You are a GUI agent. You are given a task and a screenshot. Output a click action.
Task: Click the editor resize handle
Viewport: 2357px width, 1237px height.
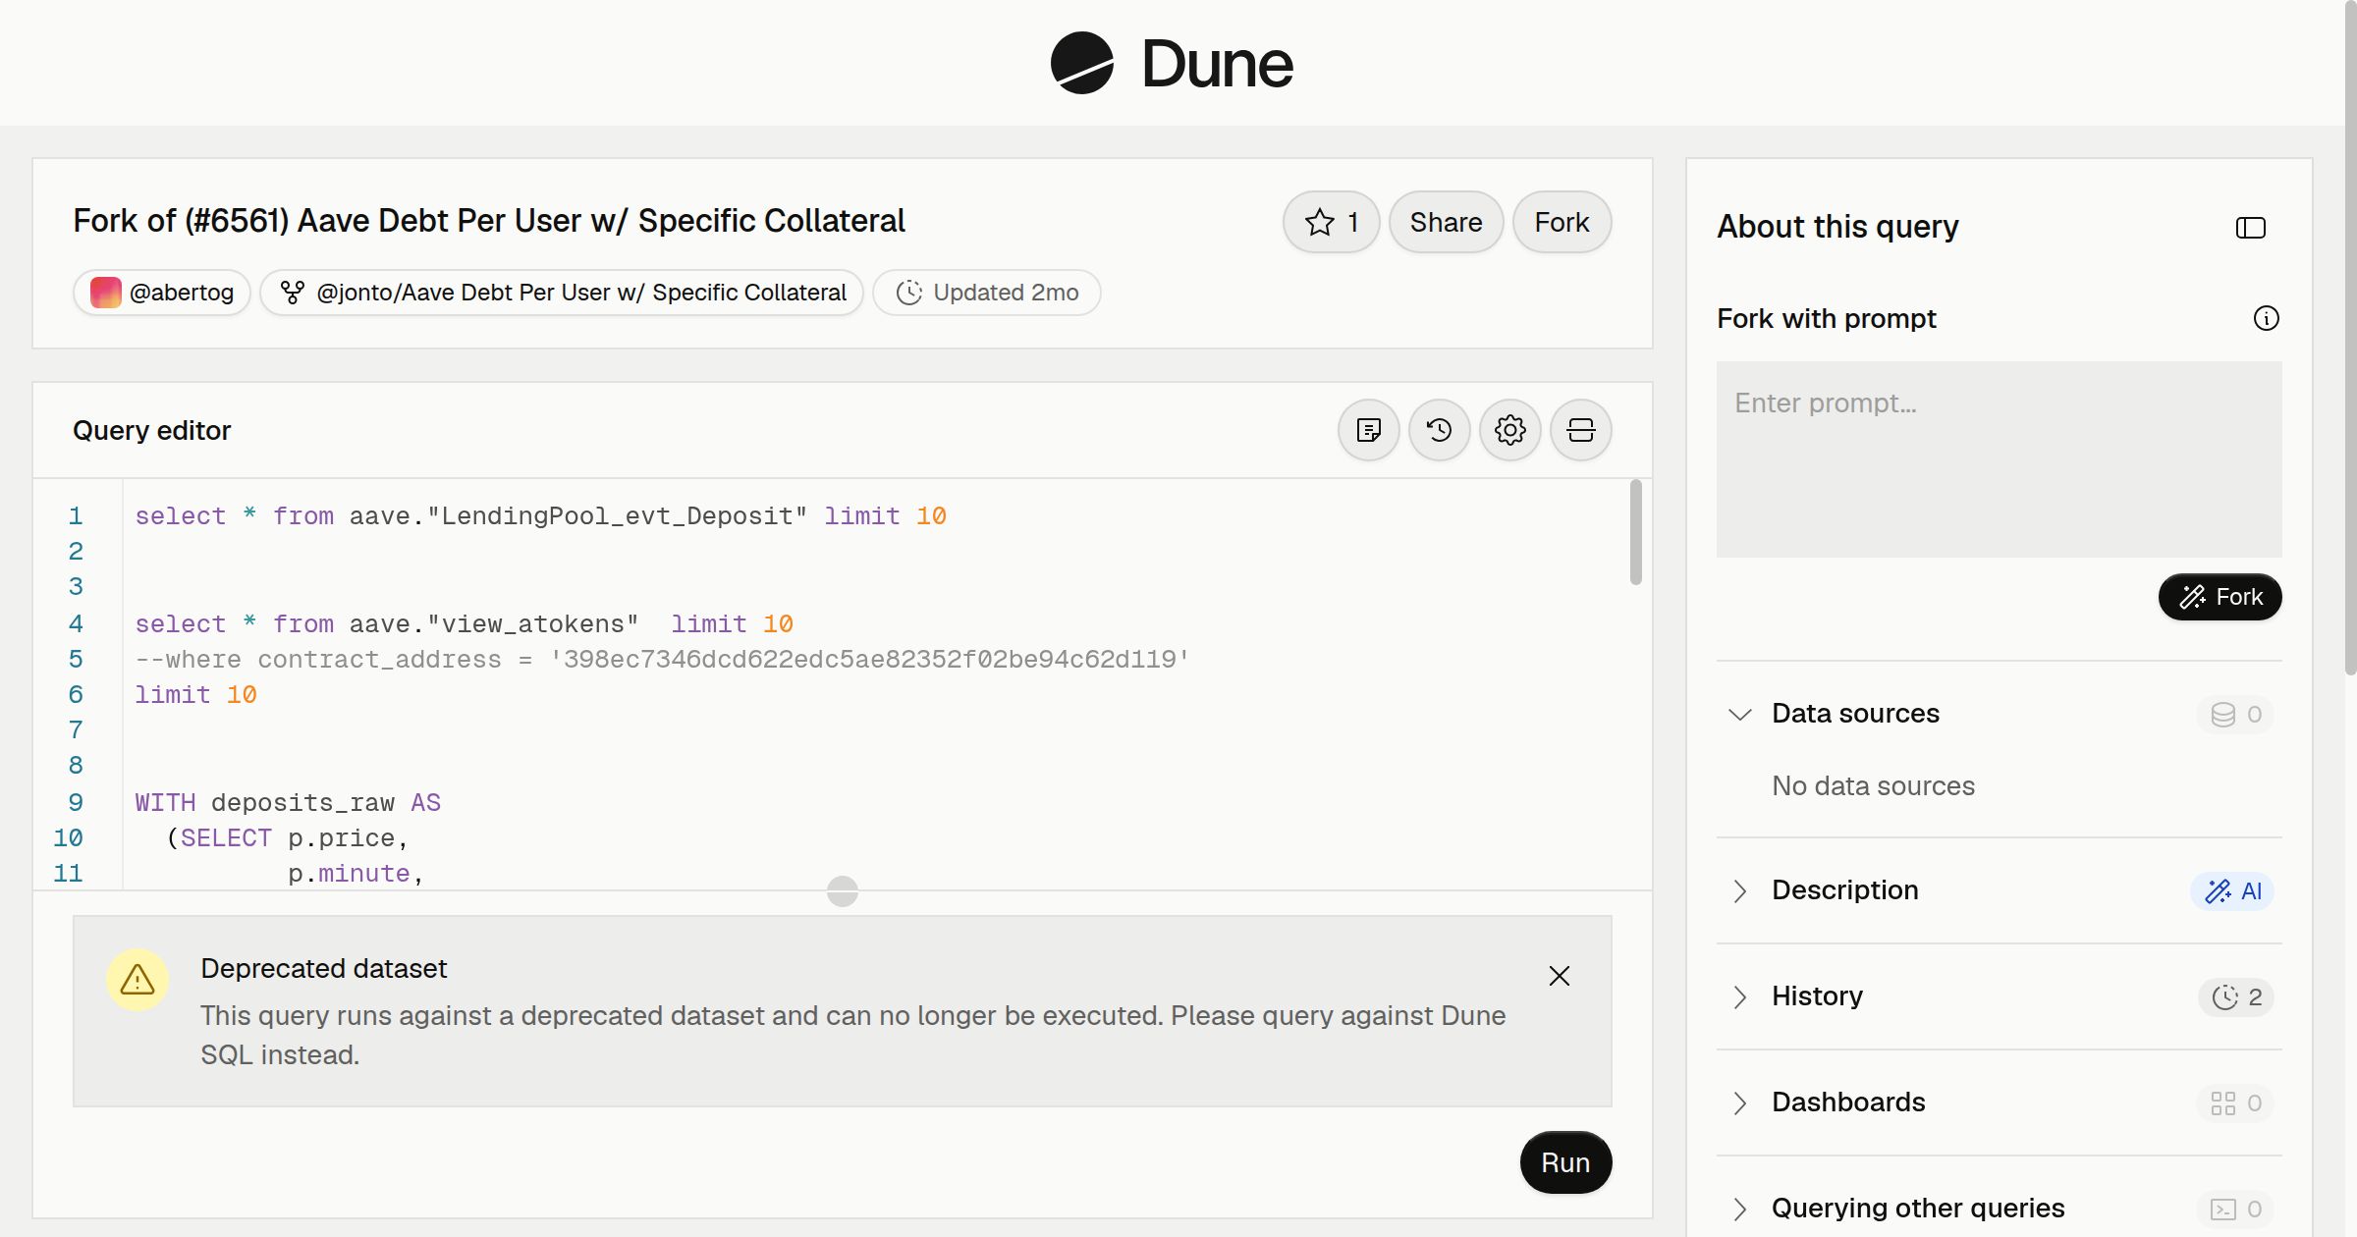click(x=843, y=891)
